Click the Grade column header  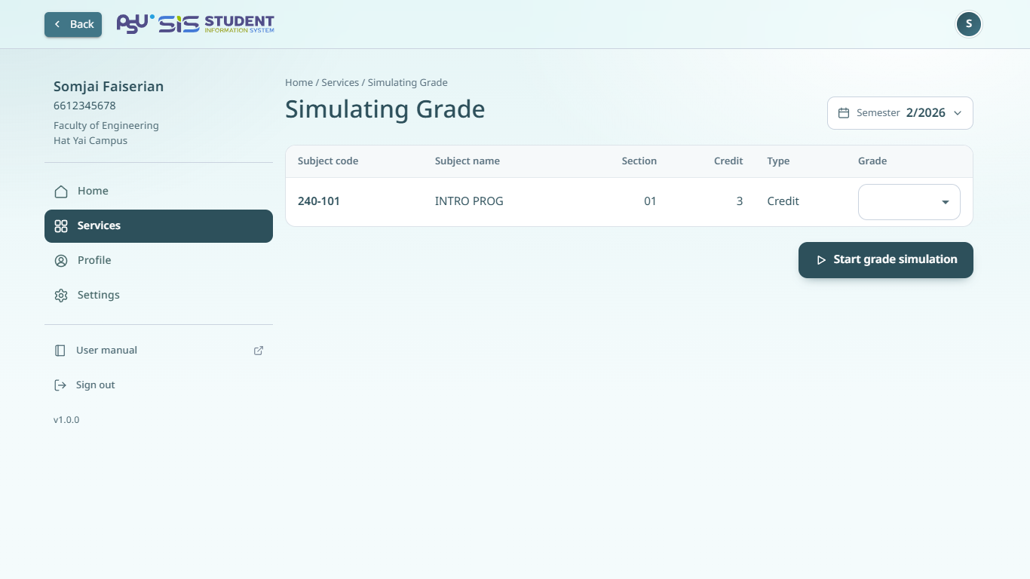pos(872,161)
